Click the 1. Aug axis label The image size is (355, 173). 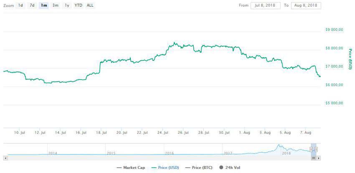(x=244, y=133)
